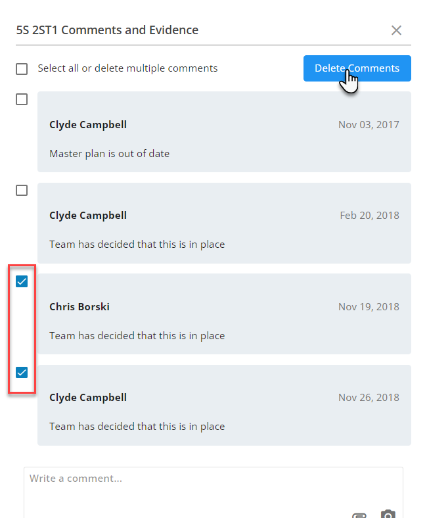This screenshot has width=427, height=518.
Task: Click the Nov 19, 2018 date stamp
Action: point(369,306)
